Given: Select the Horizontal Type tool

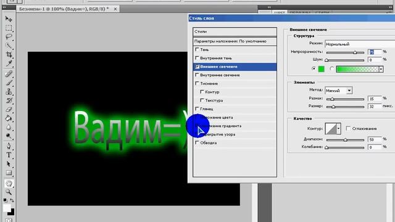Looking at the screenshot, I should [x=9, y=155].
